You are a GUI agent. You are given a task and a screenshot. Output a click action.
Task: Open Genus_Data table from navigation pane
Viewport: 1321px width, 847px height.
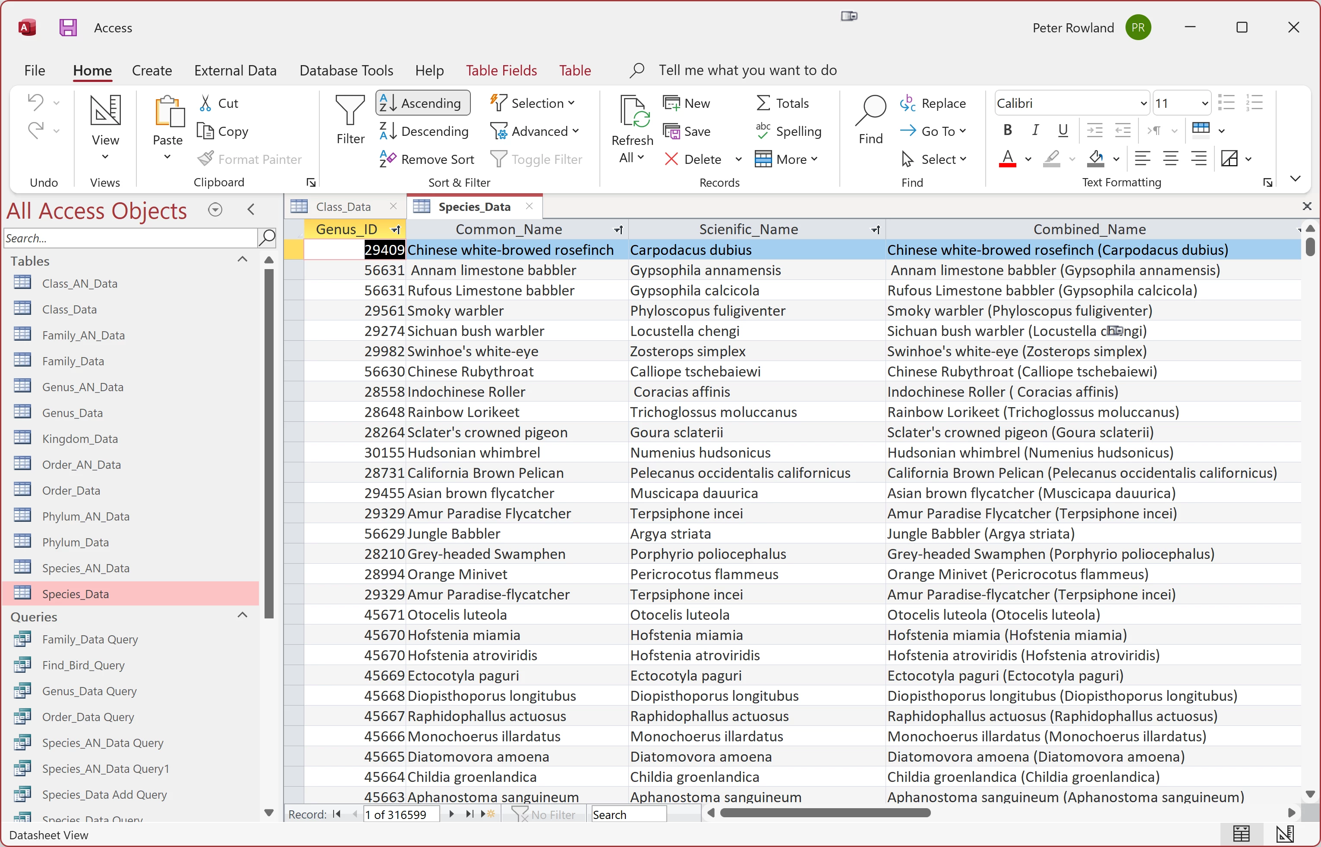(72, 413)
